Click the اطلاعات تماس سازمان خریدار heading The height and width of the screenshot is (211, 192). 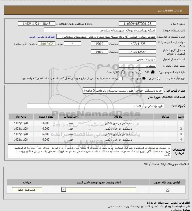coord(168,203)
